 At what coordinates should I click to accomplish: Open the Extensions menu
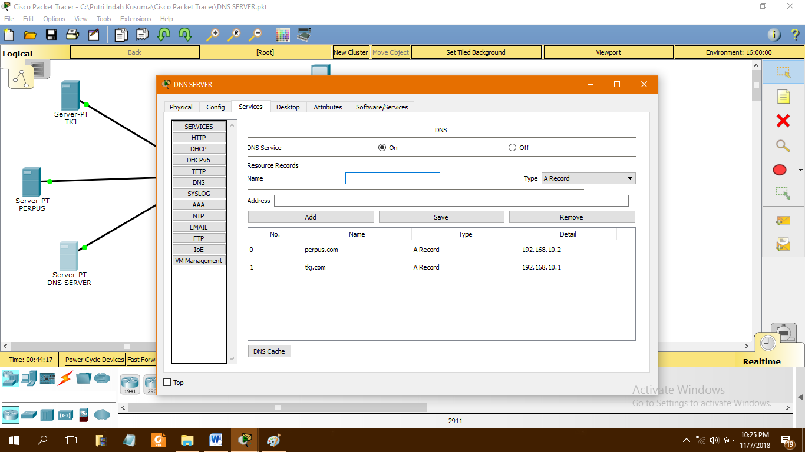[x=136, y=19]
